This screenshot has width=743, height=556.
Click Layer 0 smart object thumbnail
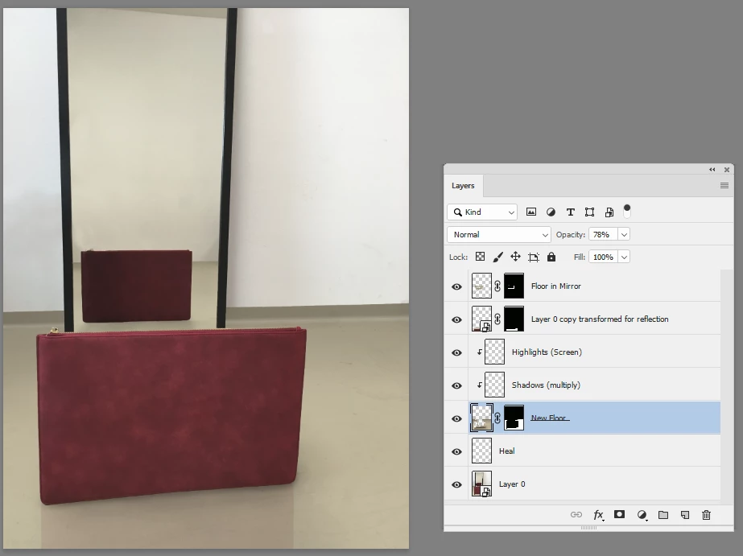[481, 484]
